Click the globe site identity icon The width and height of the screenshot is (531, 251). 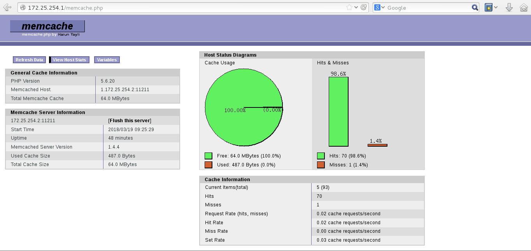tap(23, 7)
